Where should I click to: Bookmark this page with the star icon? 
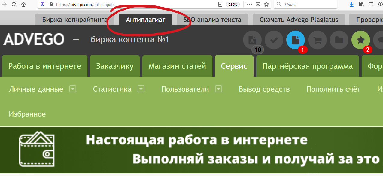pyautogui.click(x=266, y=4)
